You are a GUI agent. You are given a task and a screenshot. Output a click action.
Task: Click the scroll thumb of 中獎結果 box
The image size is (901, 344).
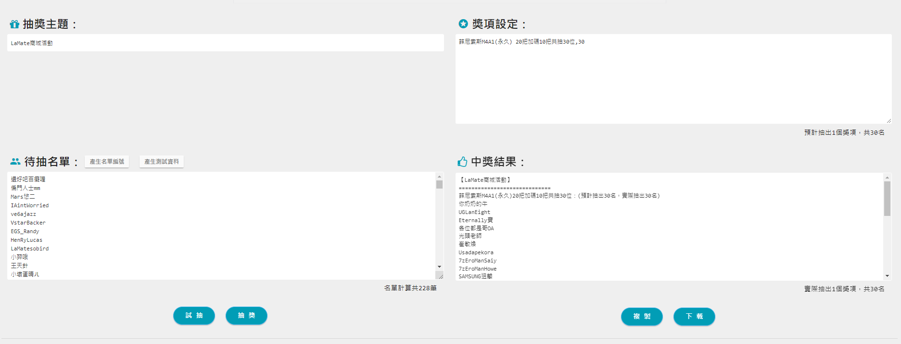coord(887,199)
